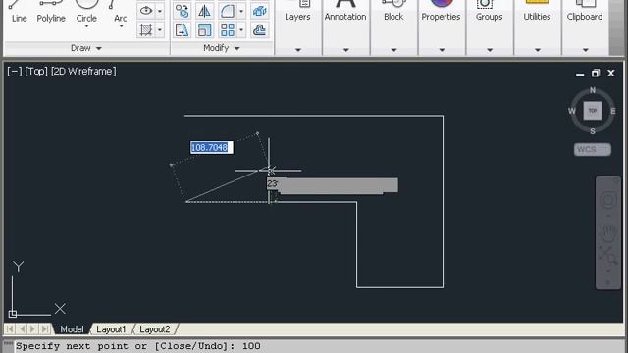Screen dimensions: 628x353
Task: Open the [2D Wireframe] visual style menu
Action: [83, 72]
